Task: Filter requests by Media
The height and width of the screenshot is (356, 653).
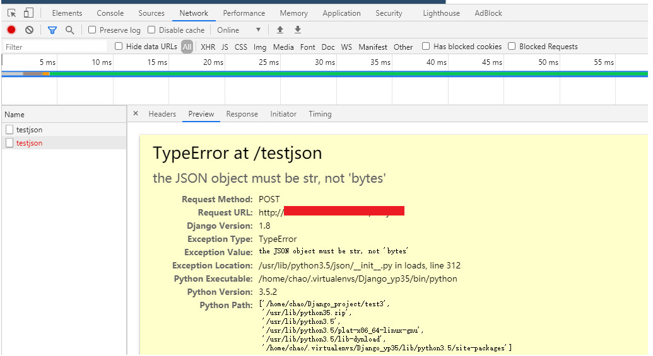Action: pos(283,47)
